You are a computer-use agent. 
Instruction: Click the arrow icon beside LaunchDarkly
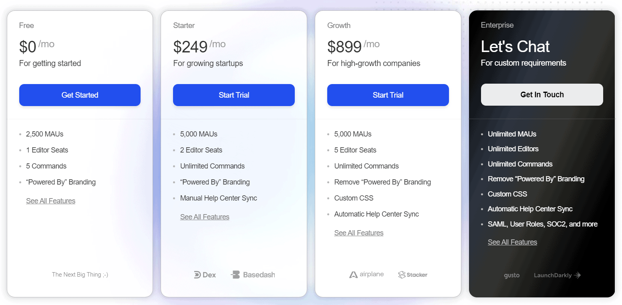[x=577, y=275]
